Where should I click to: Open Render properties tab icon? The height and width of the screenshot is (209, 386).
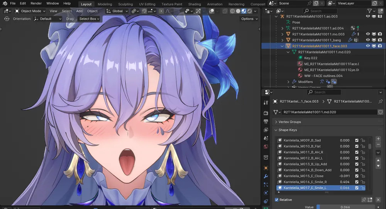click(x=266, y=113)
